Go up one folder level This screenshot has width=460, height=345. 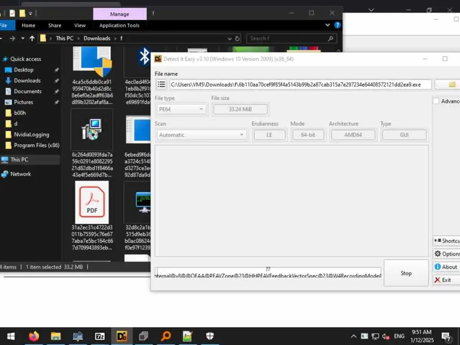pos(32,39)
